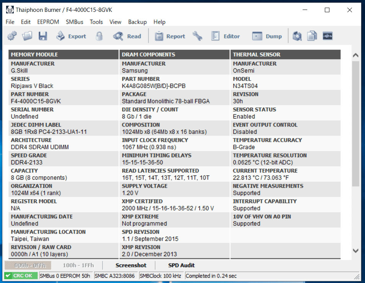Open the Backup menu

[x=137, y=22]
